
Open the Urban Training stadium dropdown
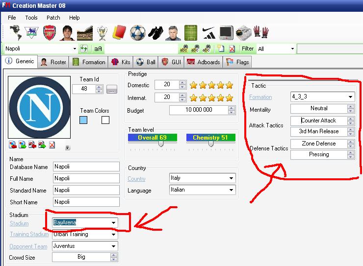pyautogui.click(x=113, y=234)
